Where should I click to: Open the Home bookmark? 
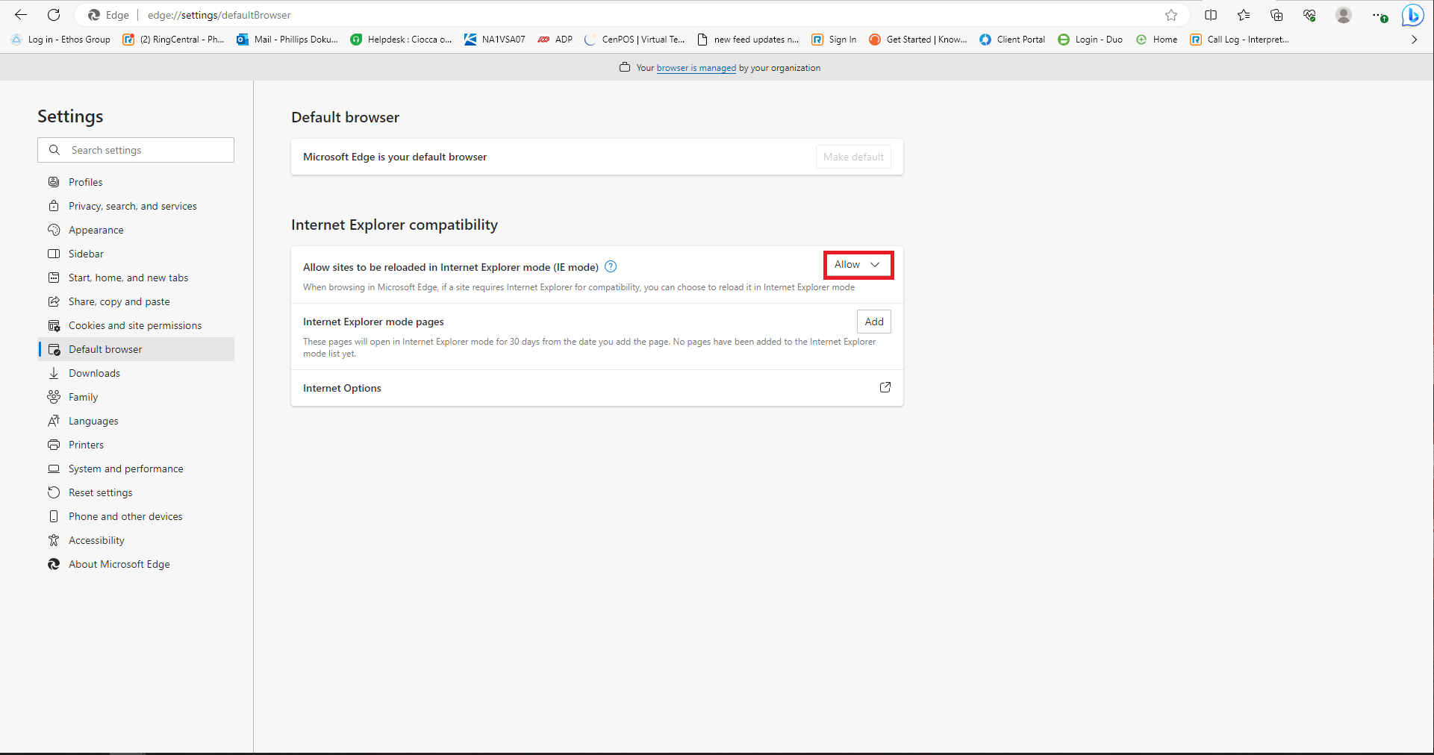1156,40
